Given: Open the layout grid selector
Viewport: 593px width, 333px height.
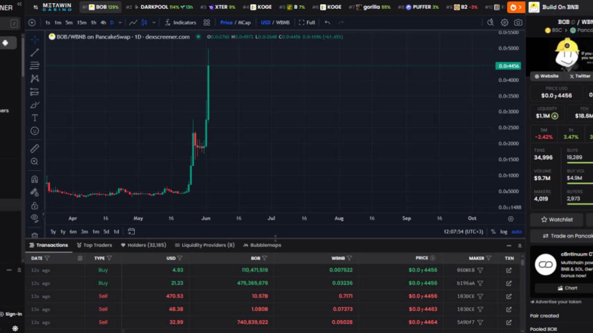Looking at the screenshot, I should point(207,22).
